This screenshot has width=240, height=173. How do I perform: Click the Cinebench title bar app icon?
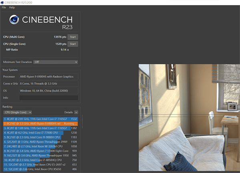[3, 2]
